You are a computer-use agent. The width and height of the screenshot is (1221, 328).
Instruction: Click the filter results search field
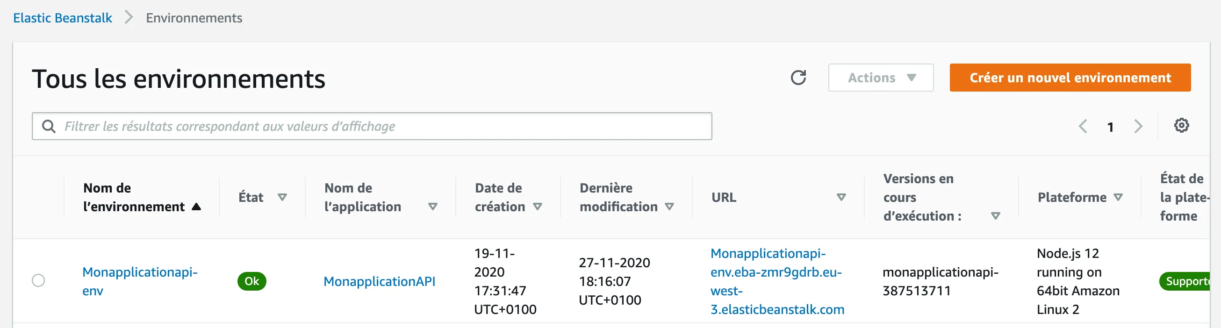pyautogui.click(x=379, y=127)
